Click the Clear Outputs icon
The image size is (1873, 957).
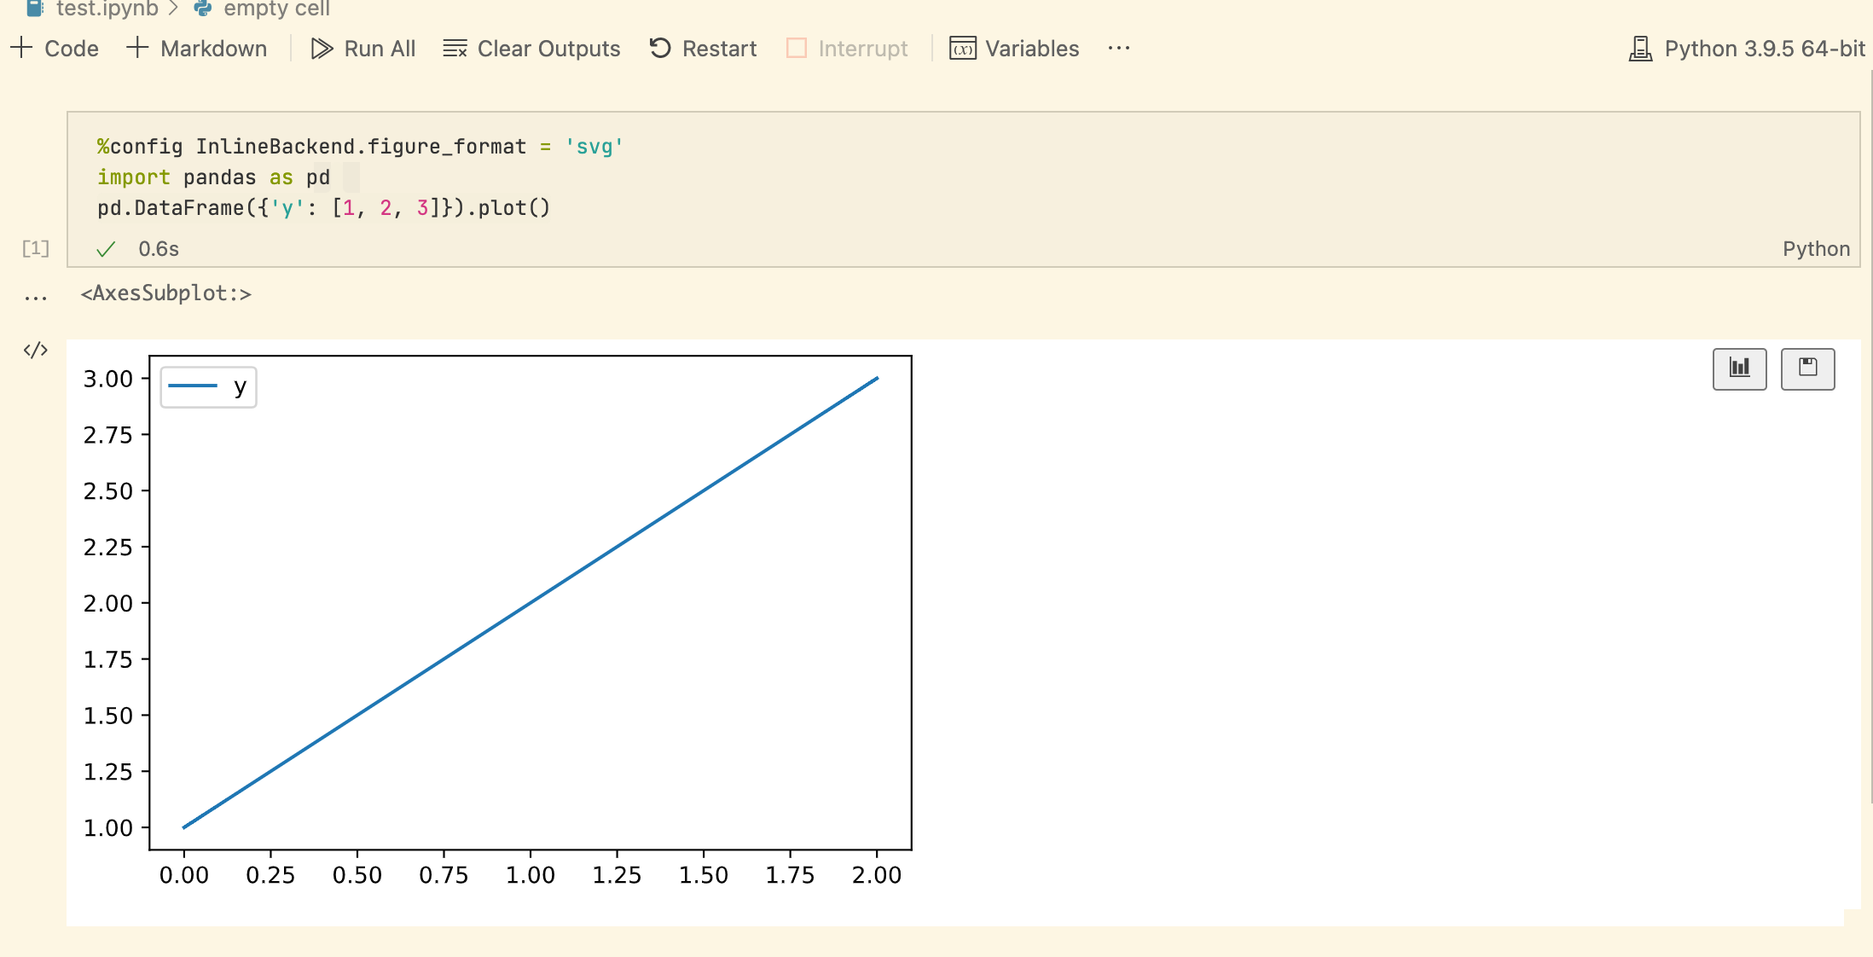click(x=455, y=49)
